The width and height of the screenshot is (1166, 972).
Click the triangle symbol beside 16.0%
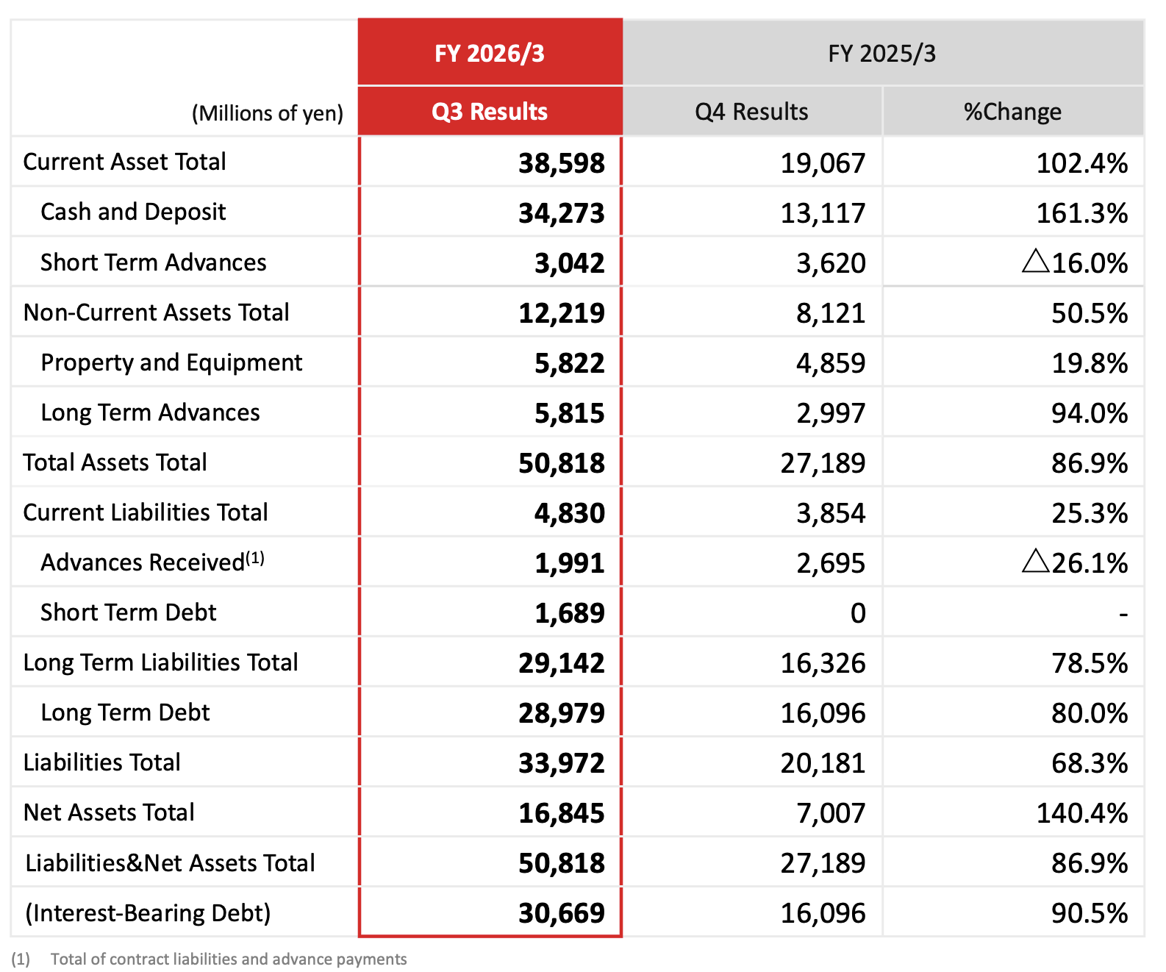[1035, 261]
